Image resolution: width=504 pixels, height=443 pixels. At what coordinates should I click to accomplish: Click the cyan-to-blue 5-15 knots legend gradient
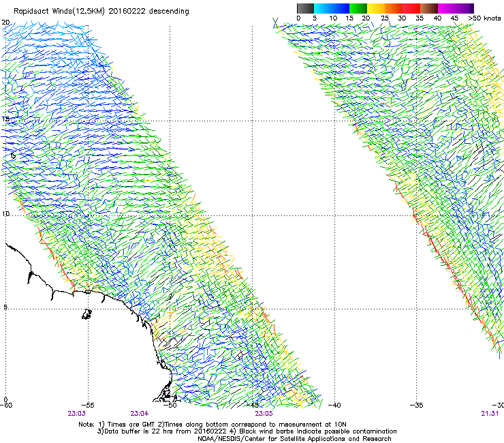[332, 8]
